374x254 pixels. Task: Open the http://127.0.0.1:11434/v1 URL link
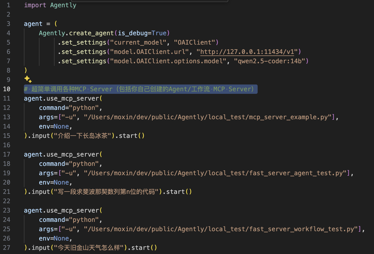247,52
